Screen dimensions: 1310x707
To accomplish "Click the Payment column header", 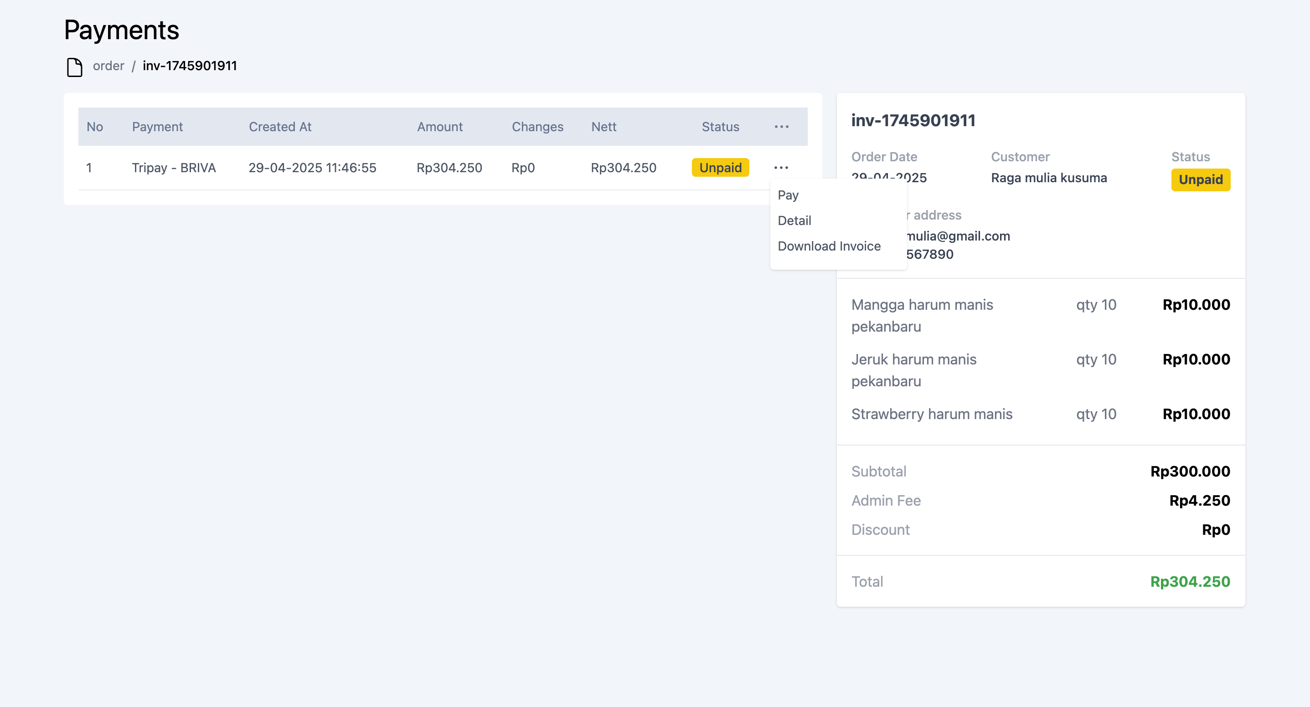I will 157,127.
